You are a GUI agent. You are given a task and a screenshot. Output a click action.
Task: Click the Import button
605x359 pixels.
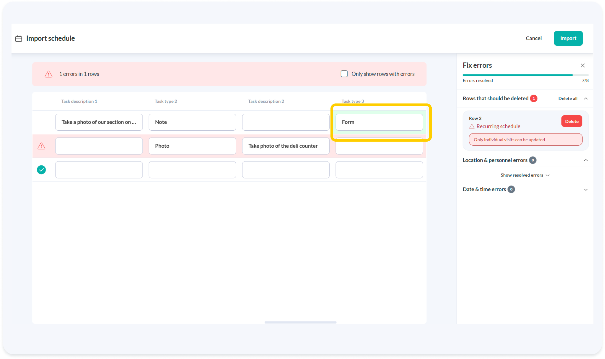coord(568,38)
